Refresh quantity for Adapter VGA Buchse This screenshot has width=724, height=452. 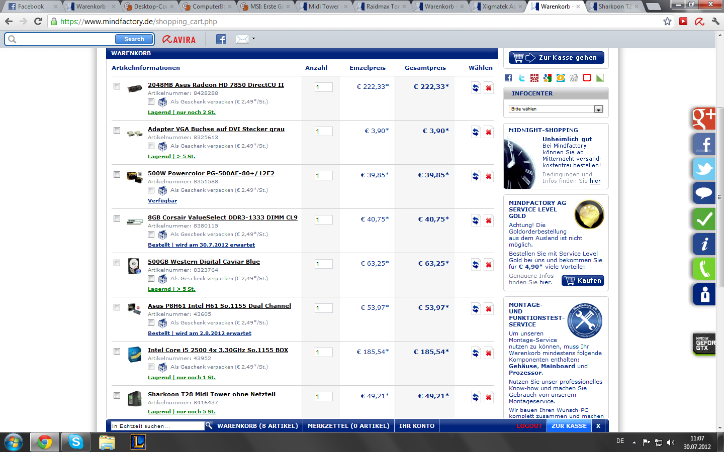tap(476, 132)
